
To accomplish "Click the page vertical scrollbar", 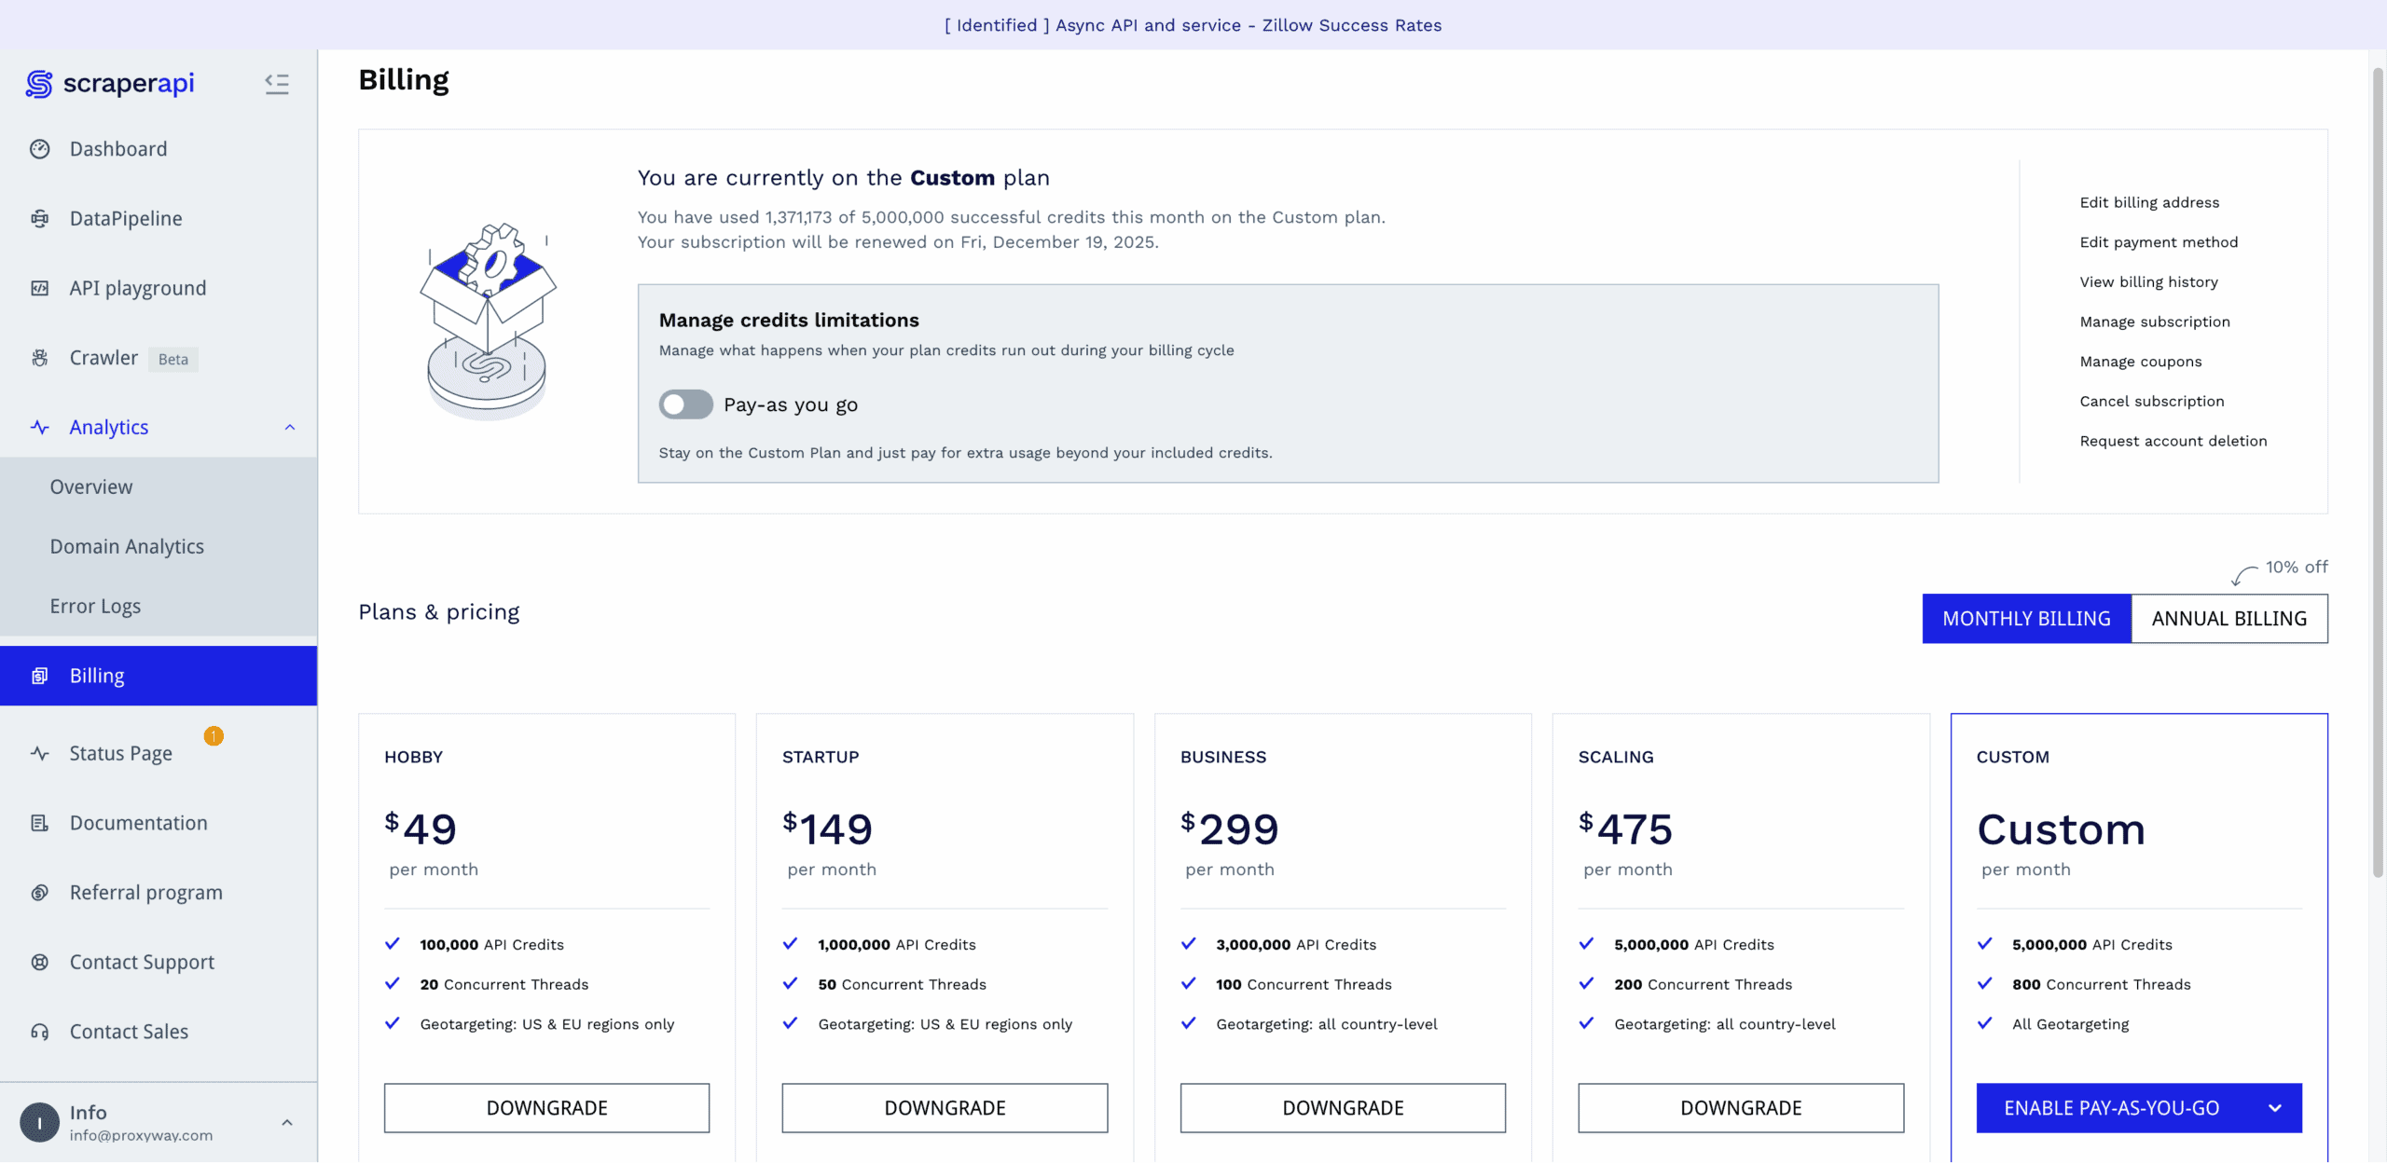I will click(2377, 466).
